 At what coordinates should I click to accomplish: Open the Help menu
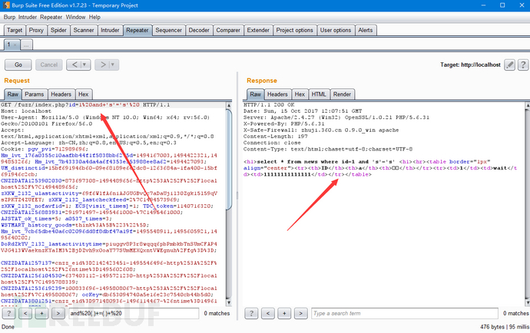(x=94, y=17)
